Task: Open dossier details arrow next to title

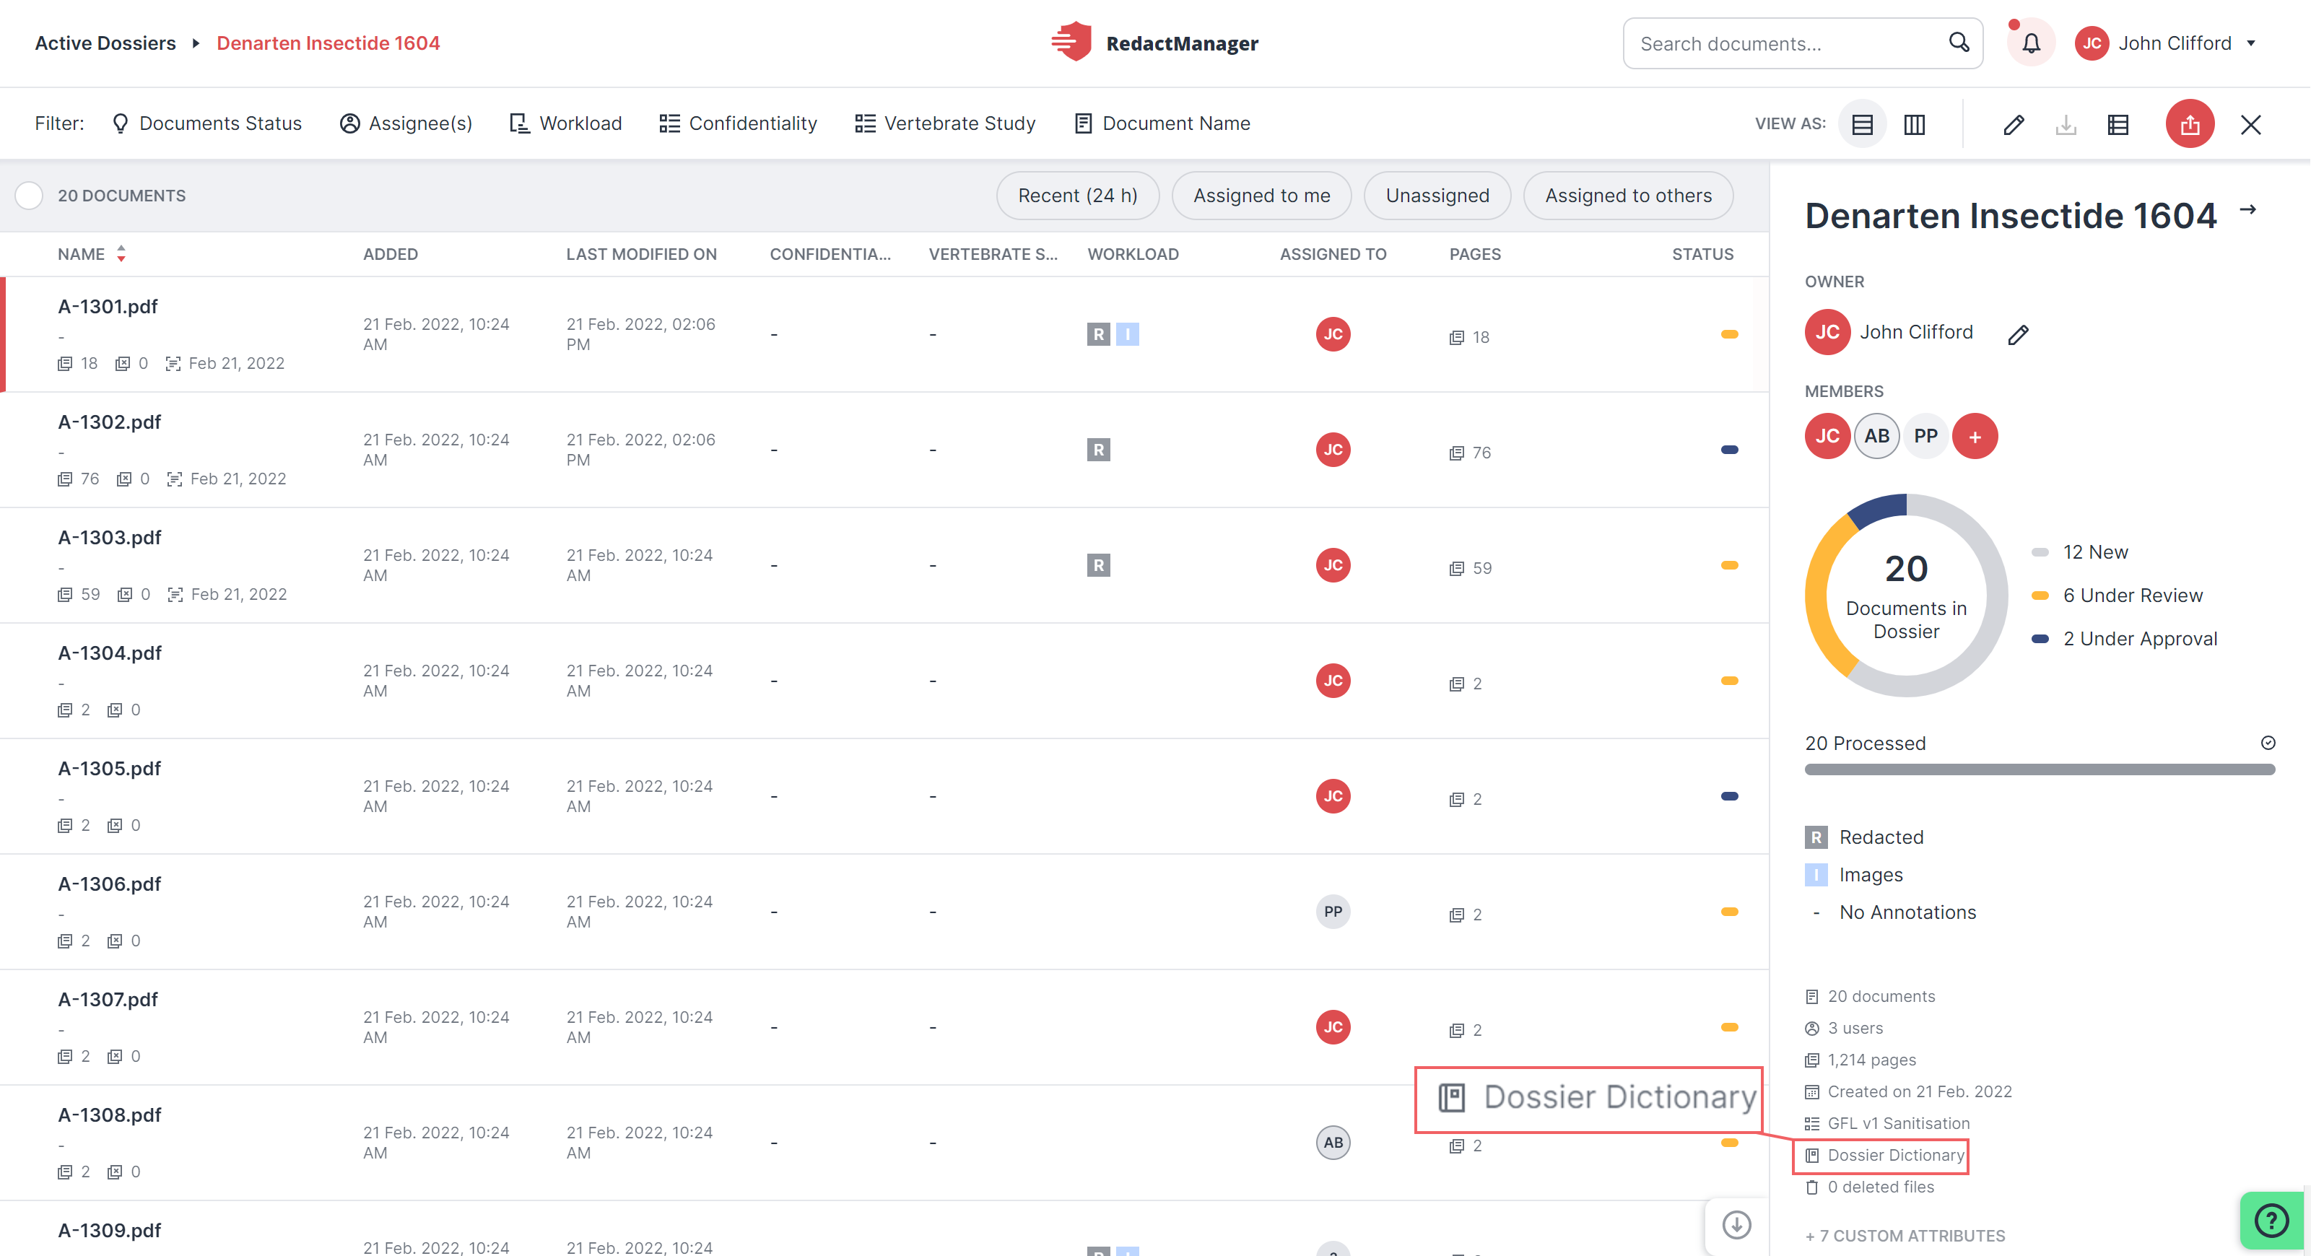Action: coord(2247,210)
